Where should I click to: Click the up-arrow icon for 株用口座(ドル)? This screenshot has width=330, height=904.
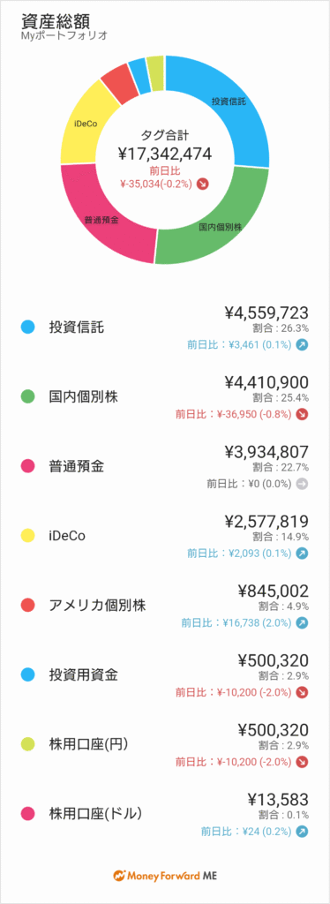tap(303, 832)
